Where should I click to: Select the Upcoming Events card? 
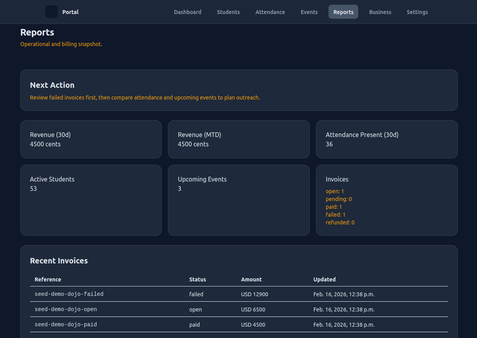pyautogui.click(x=239, y=200)
